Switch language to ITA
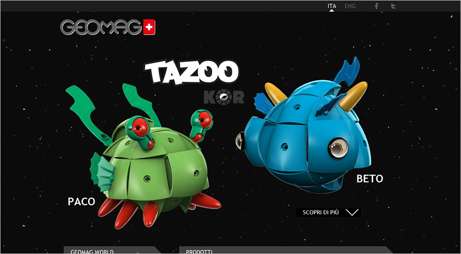This screenshot has height=254, width=461. [332, 6]
